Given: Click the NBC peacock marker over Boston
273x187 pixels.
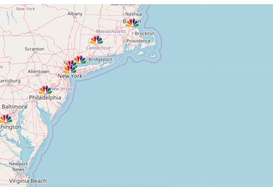Looking at the screenshot, I should (132, 23).
